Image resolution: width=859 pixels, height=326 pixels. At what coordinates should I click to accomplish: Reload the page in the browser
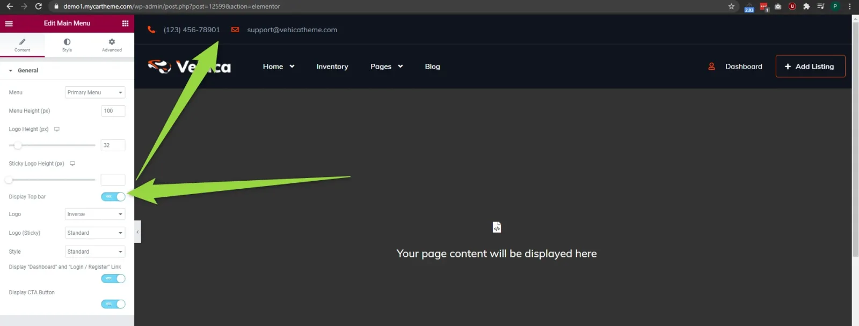pos(38,6)
